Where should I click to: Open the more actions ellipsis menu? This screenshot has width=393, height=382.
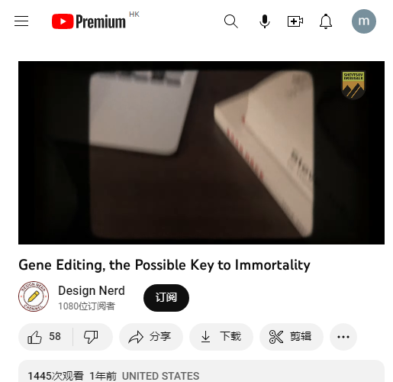pyautogui.click(x=343, y=337)
